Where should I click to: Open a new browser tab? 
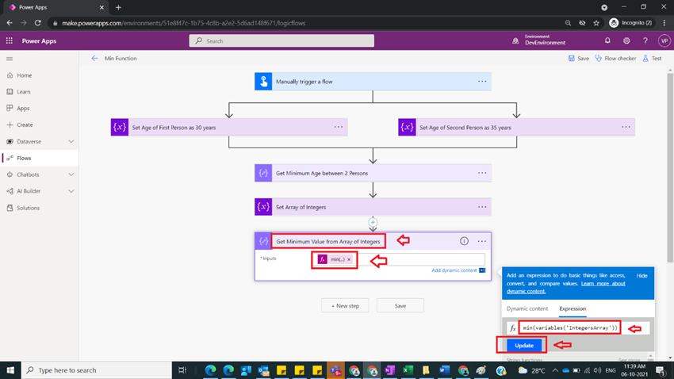click(118, 7)
